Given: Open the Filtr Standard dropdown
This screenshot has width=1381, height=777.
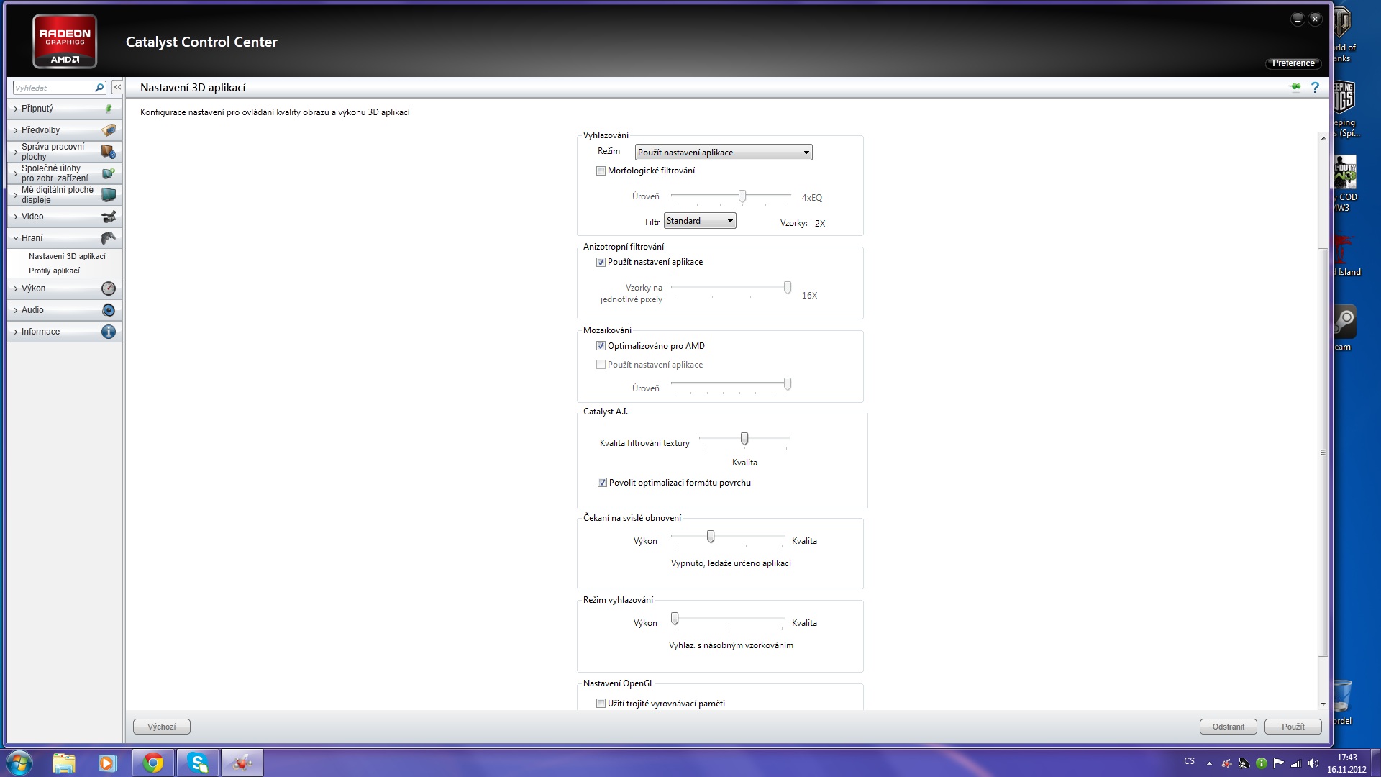Looking at the screenshot, I should point(700,221).
